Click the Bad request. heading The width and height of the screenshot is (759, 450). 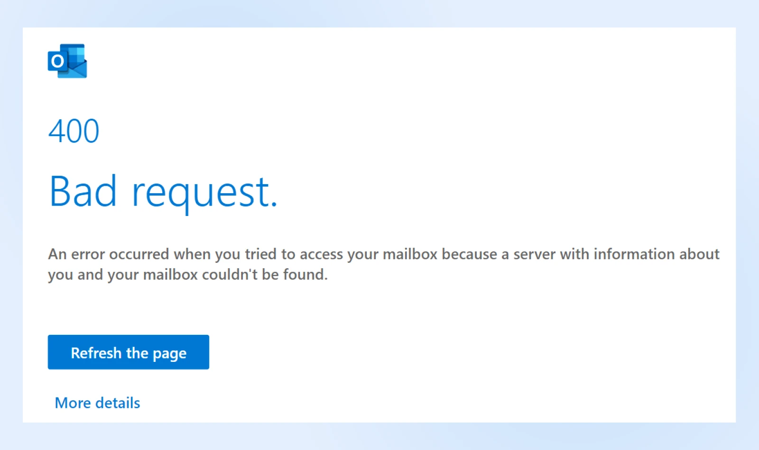[x=163, y=191]
